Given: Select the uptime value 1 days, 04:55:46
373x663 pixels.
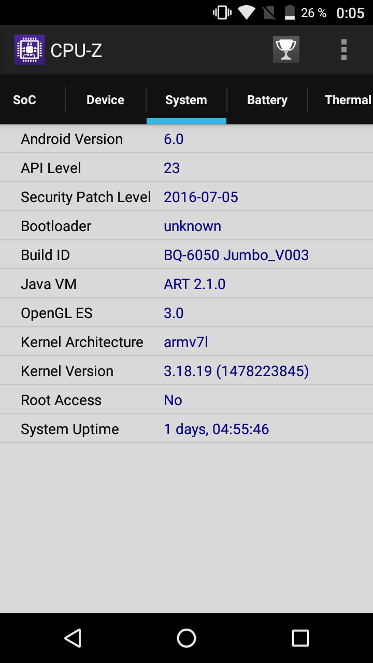Looking at the screenshot, I should point(217,429).
